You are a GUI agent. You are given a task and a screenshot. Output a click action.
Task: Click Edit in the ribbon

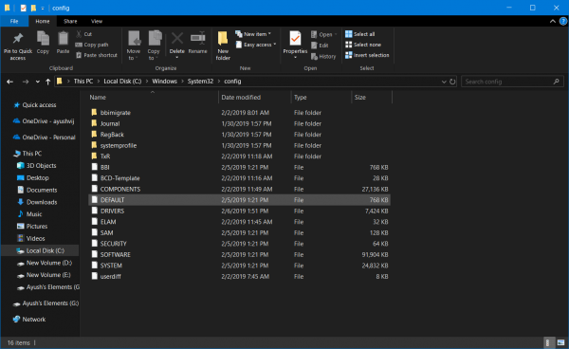click(320, 46)
